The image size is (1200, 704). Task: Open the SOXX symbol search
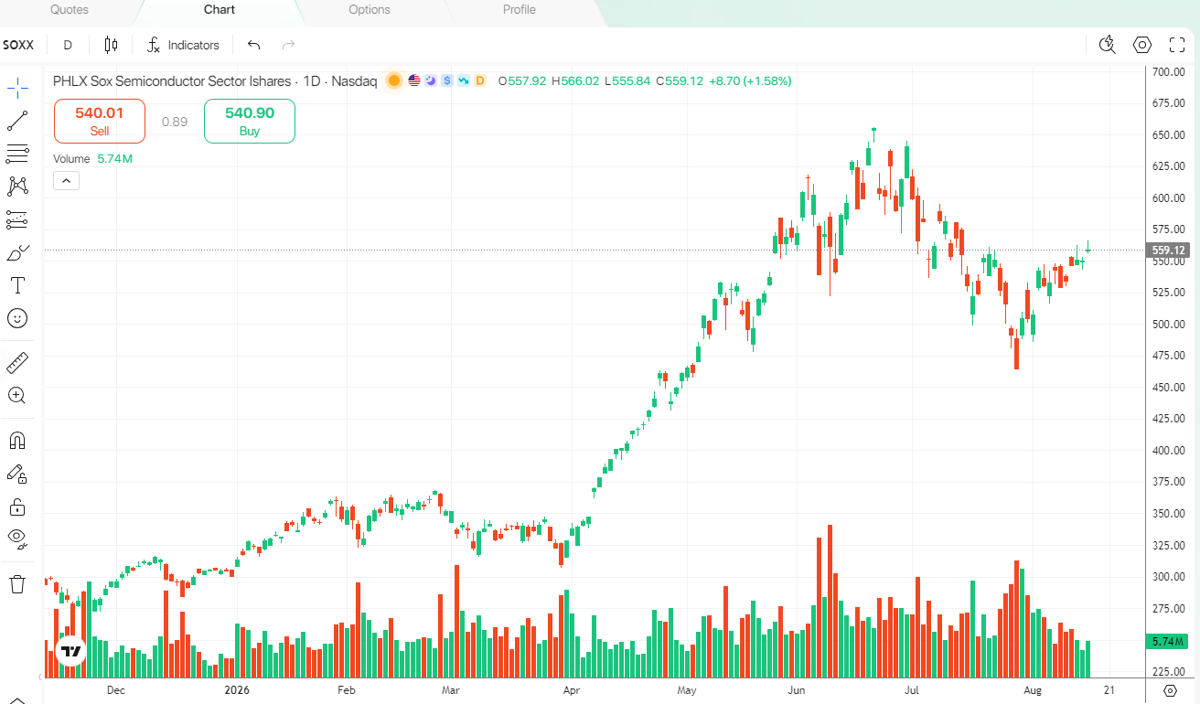tap(18, 45)
